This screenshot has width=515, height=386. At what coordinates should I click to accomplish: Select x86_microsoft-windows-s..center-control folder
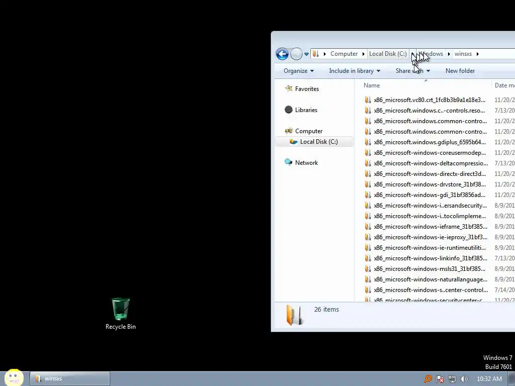(x=431, y=290)
